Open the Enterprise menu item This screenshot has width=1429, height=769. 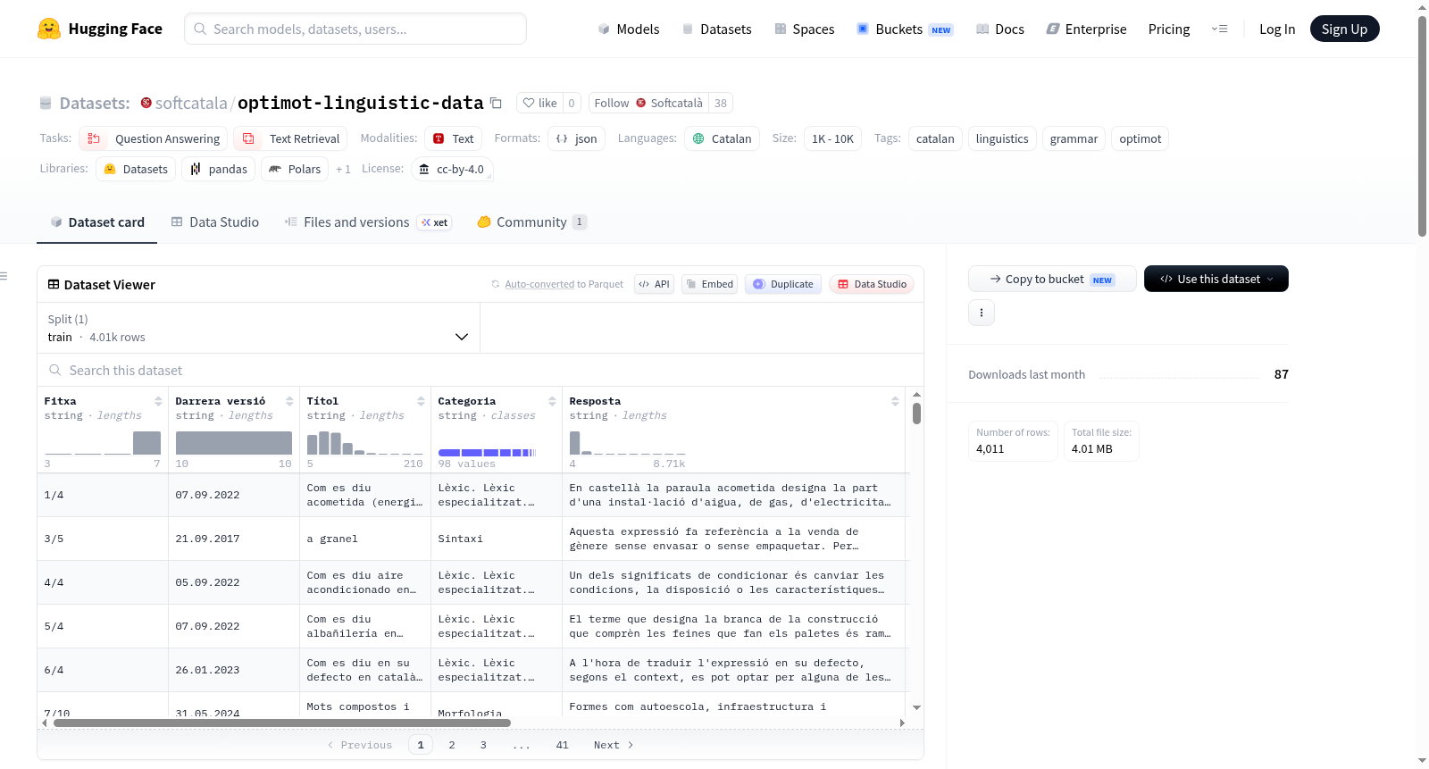click(x=1086, y=29)
